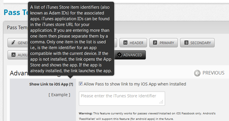Click the italic info icon on General tab
The image size is (229, 121).
[13, 43]
